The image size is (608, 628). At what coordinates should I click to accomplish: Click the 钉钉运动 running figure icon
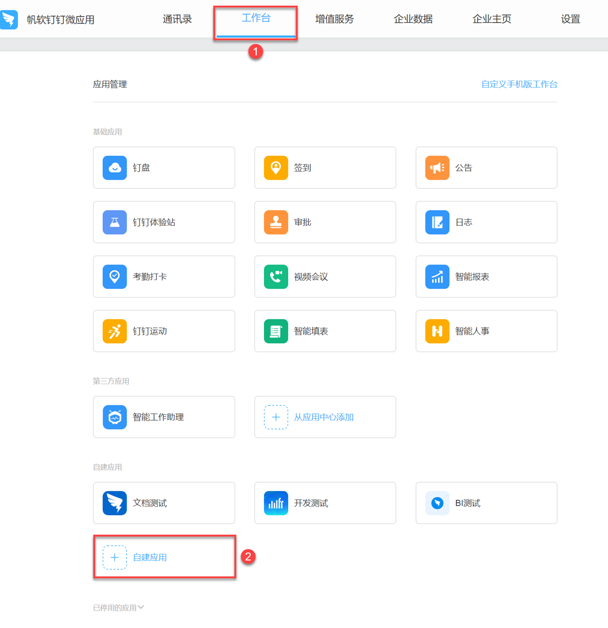[115, 331]
